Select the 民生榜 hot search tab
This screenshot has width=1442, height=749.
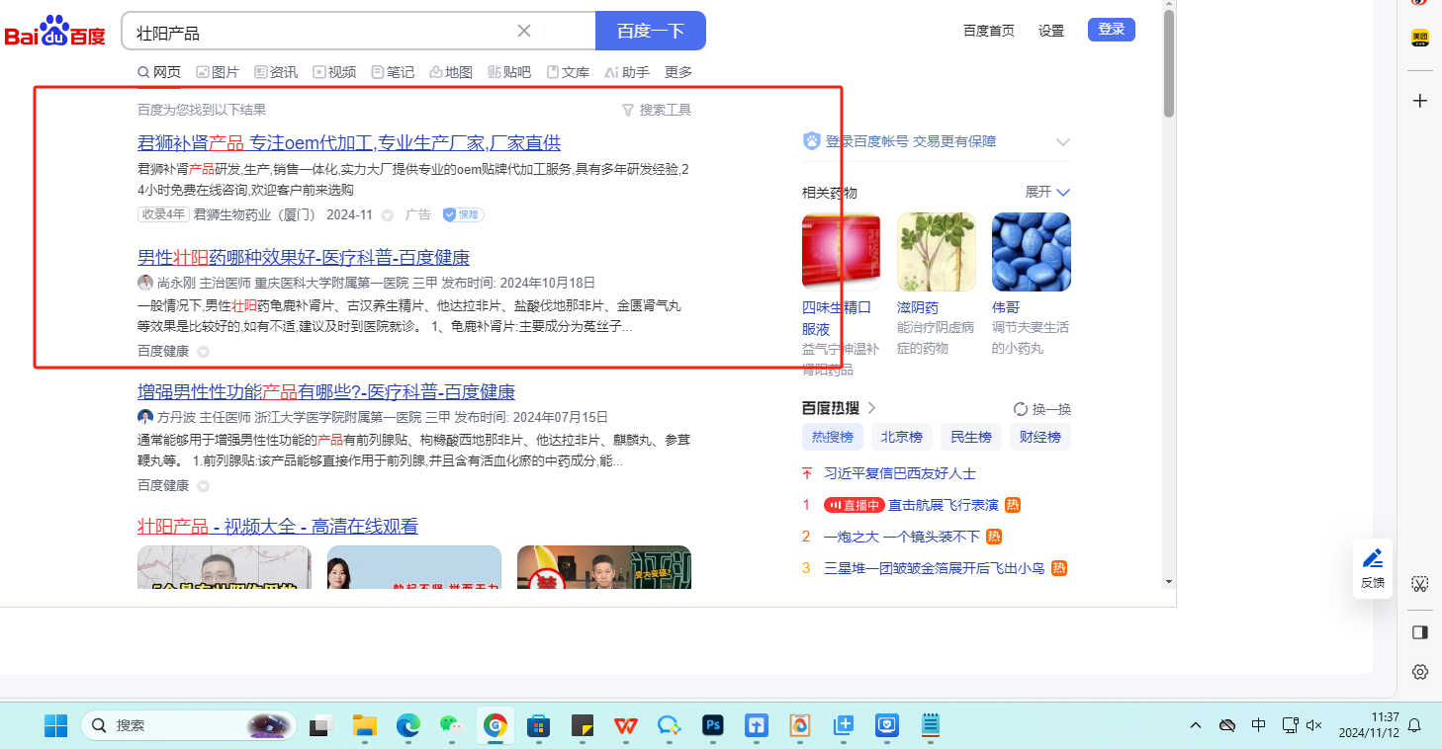tap(971, 437)
